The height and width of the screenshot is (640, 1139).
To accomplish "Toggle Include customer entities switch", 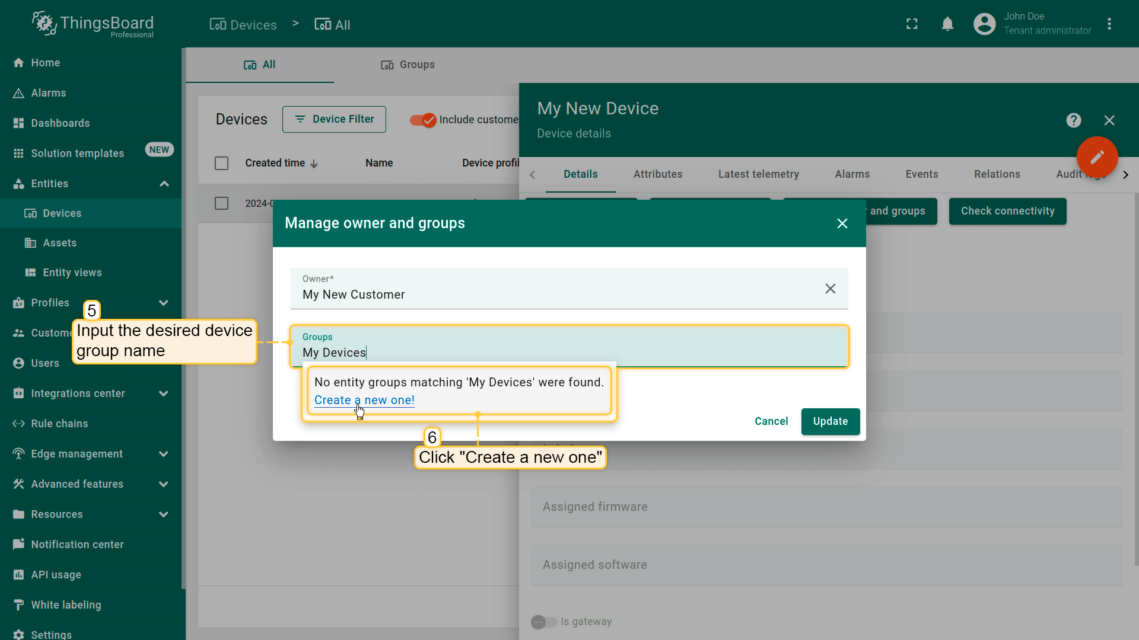I will [x=423, y=120].
